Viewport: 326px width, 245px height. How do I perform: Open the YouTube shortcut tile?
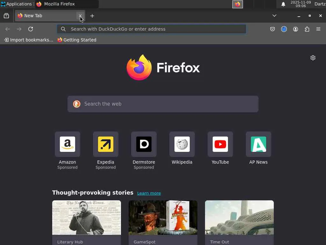(x=220, y=144)
